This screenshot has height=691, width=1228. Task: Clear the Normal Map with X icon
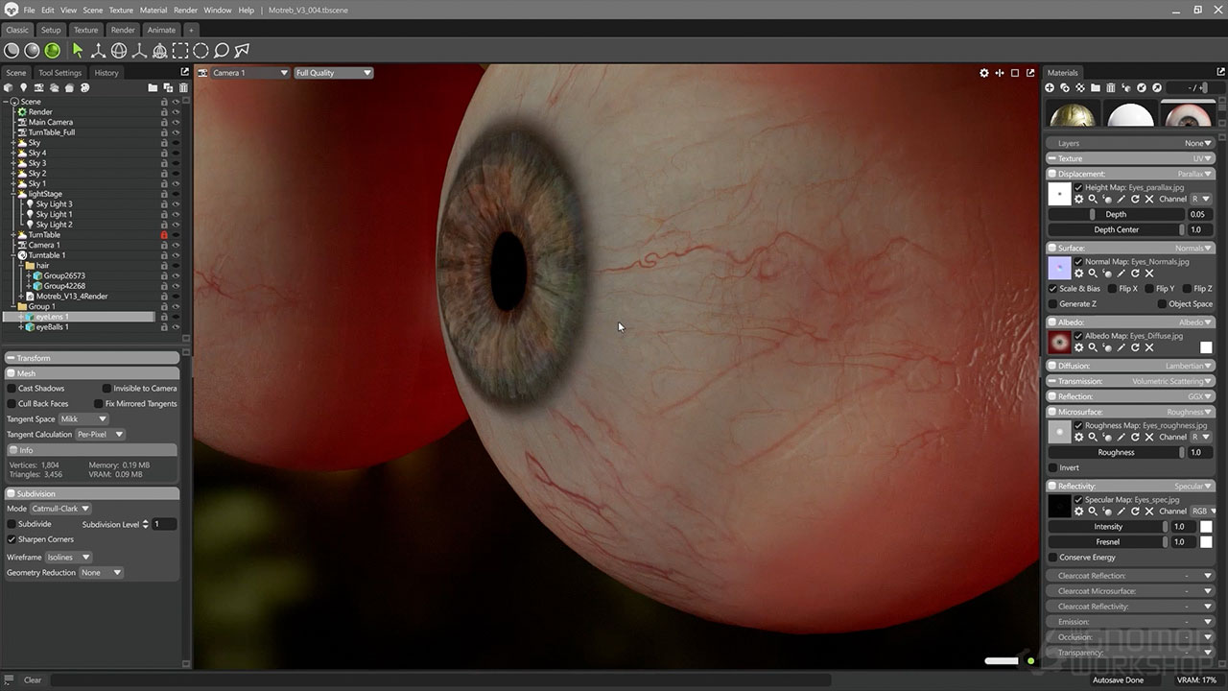(x=1149, y=274)
